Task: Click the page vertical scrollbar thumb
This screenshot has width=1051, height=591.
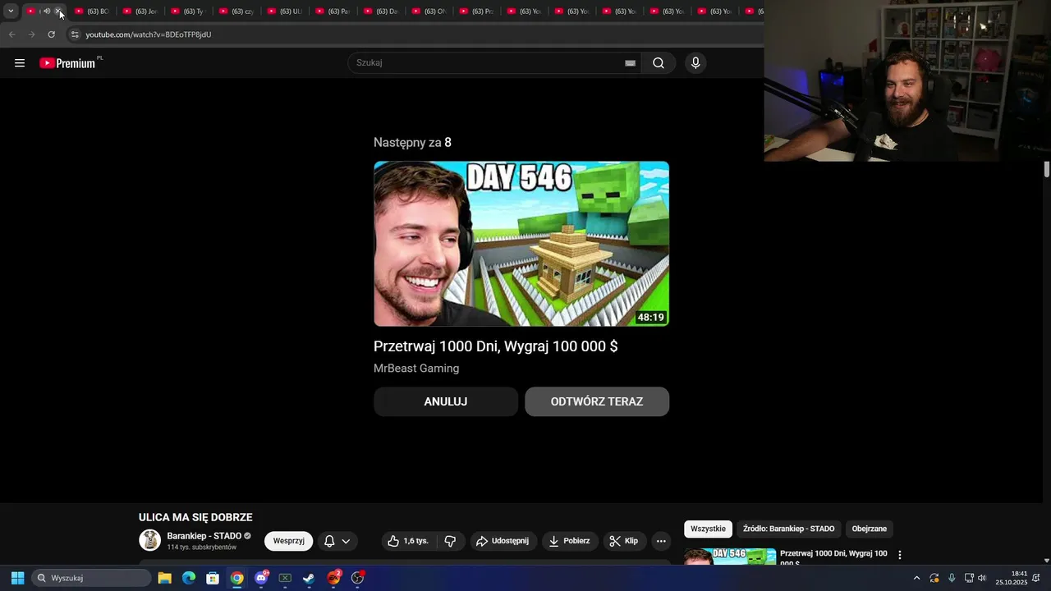Action: tap(1046, 169)
